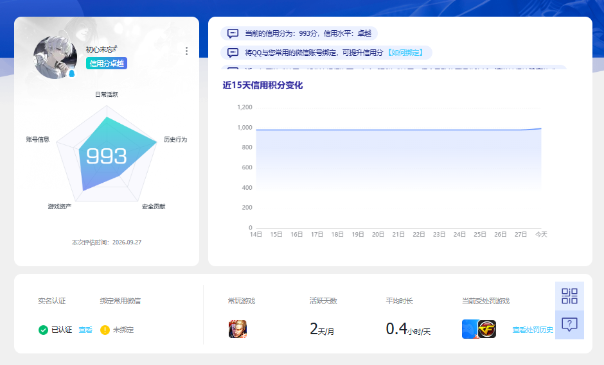Click the 今天 point on chart axis
This screenshot has width=604, height=365.
[541, 234]
